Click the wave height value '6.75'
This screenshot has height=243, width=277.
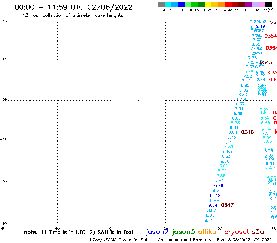coord(232,137)
